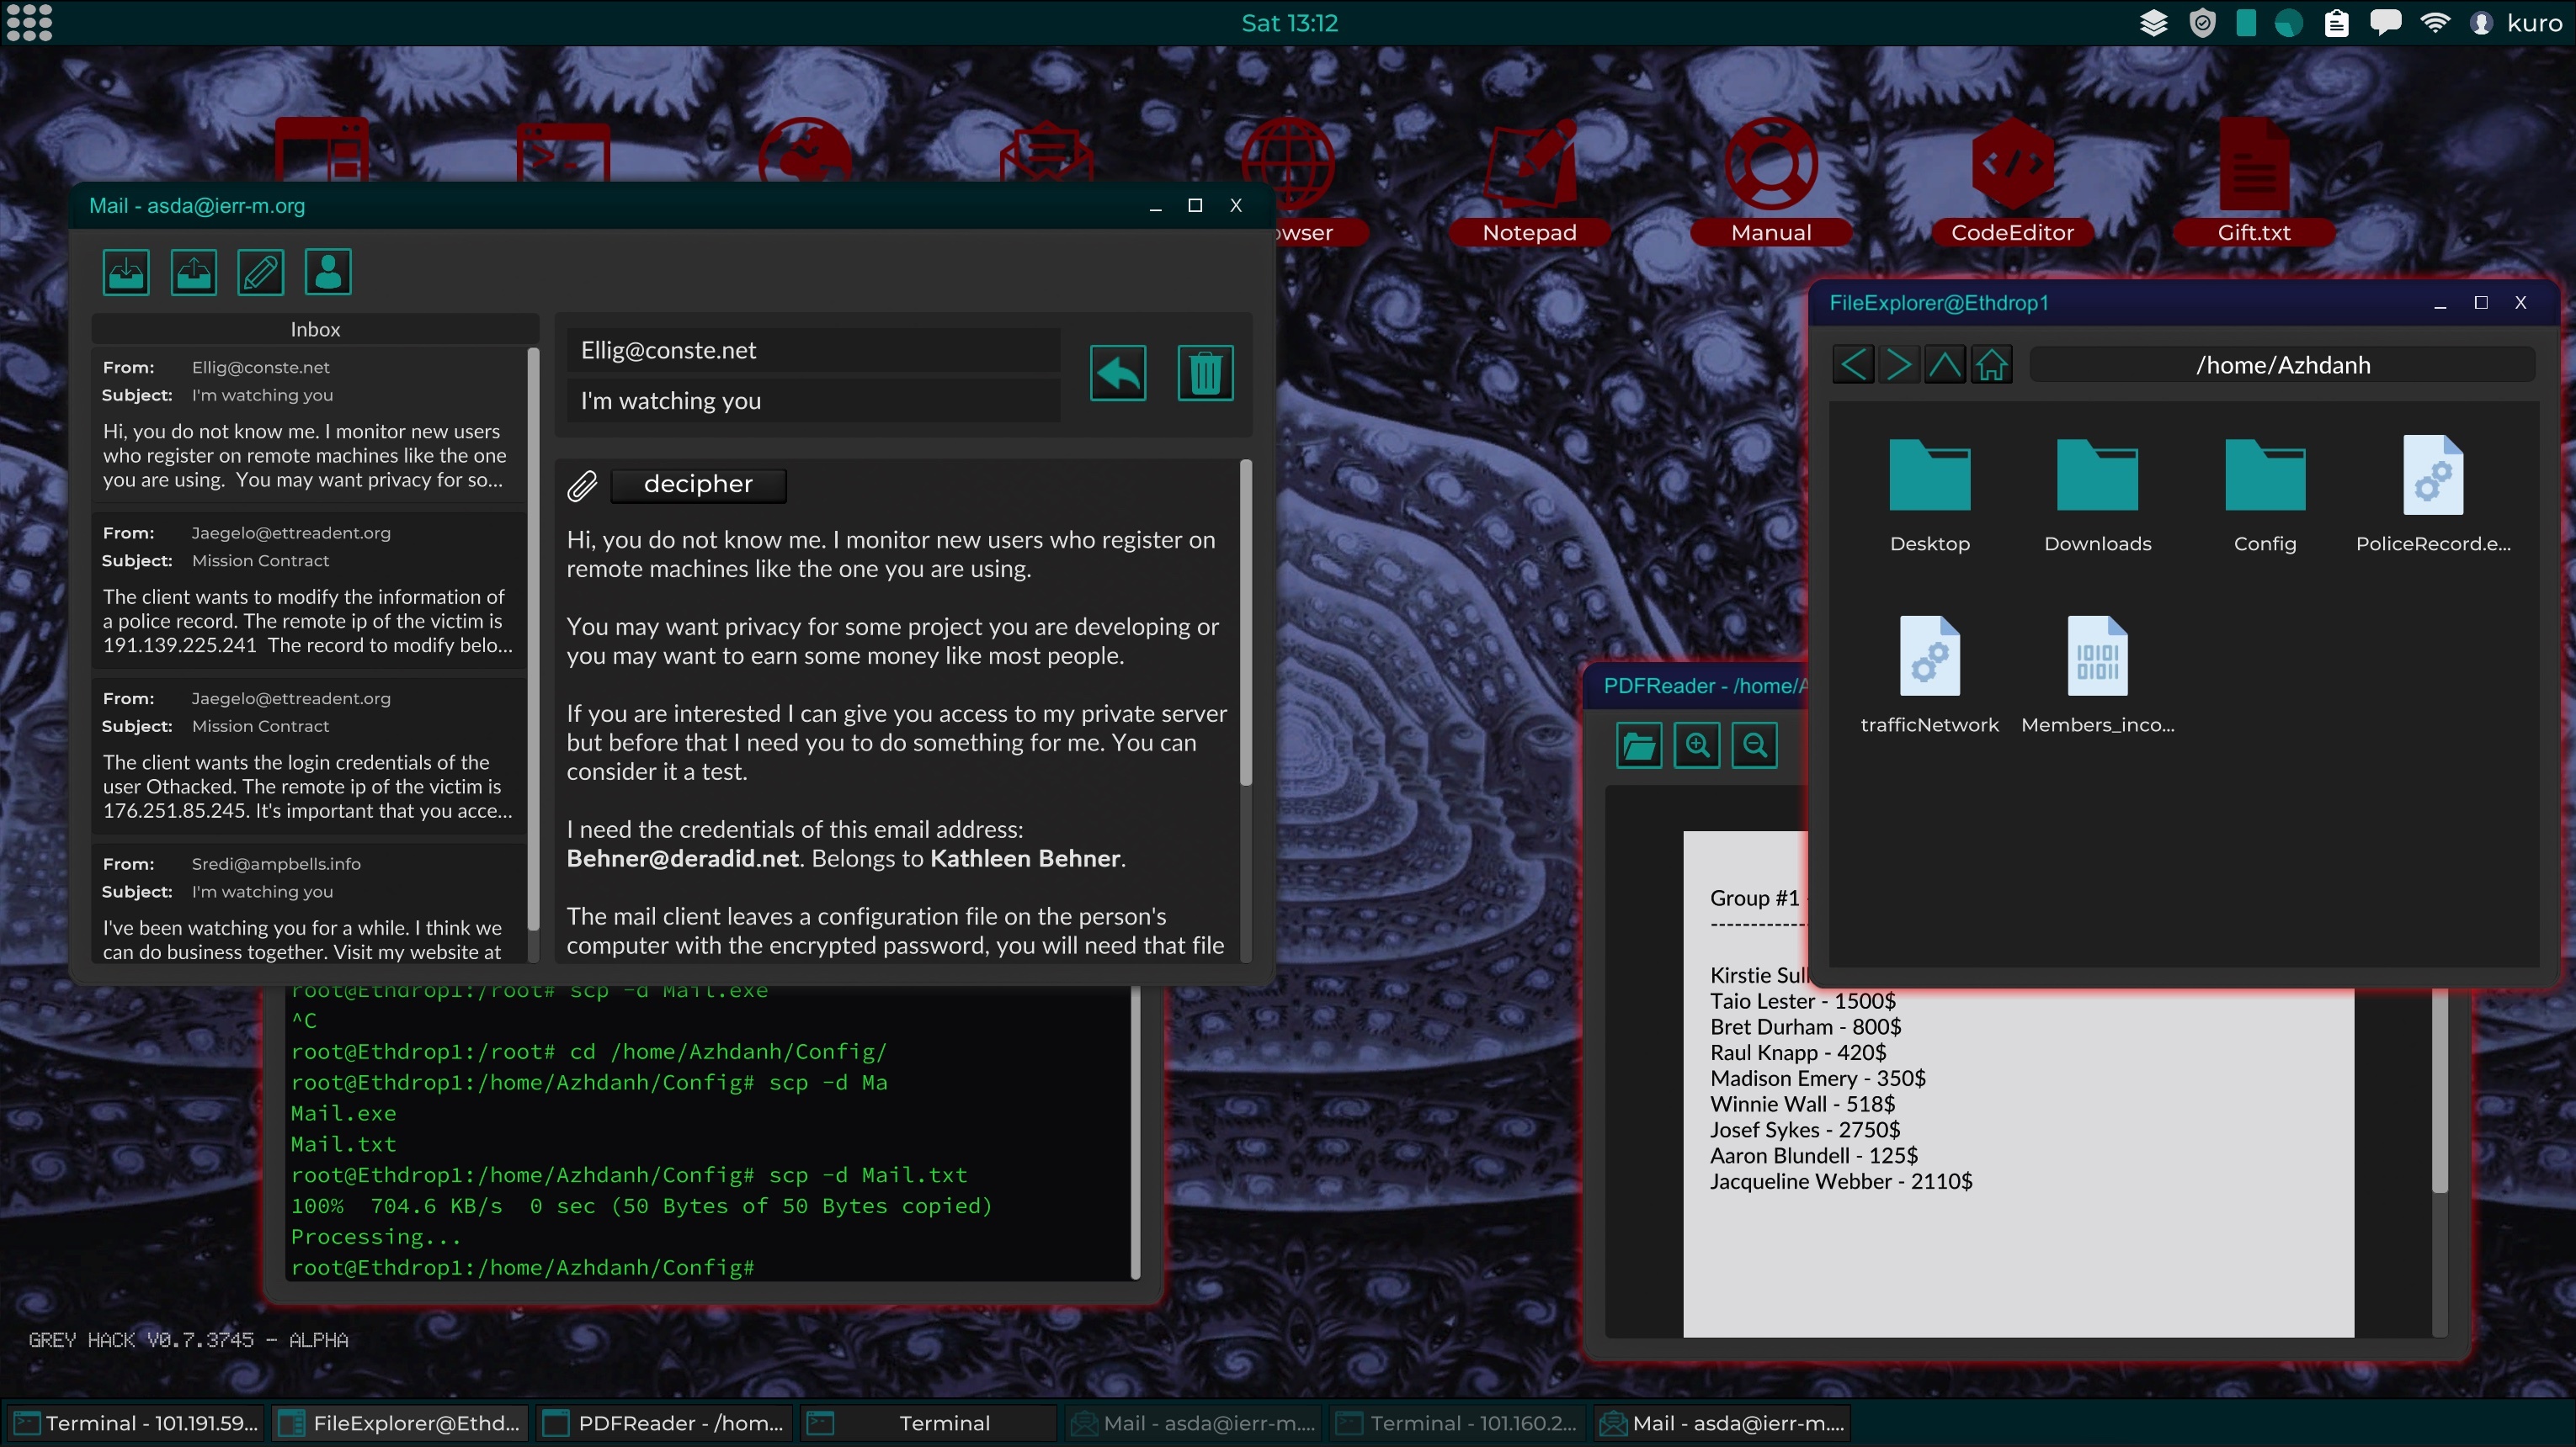The width and height of the screenshot is (2576, 1447).
Task: Click the sender field Ellig@conste.net
Action: pos(813,350)
